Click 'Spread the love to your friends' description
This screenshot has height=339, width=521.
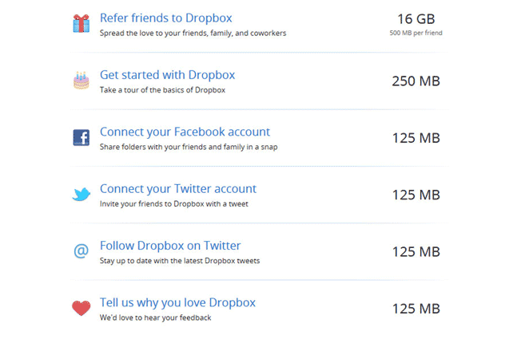pyautogui.click(x=193, y=34)
